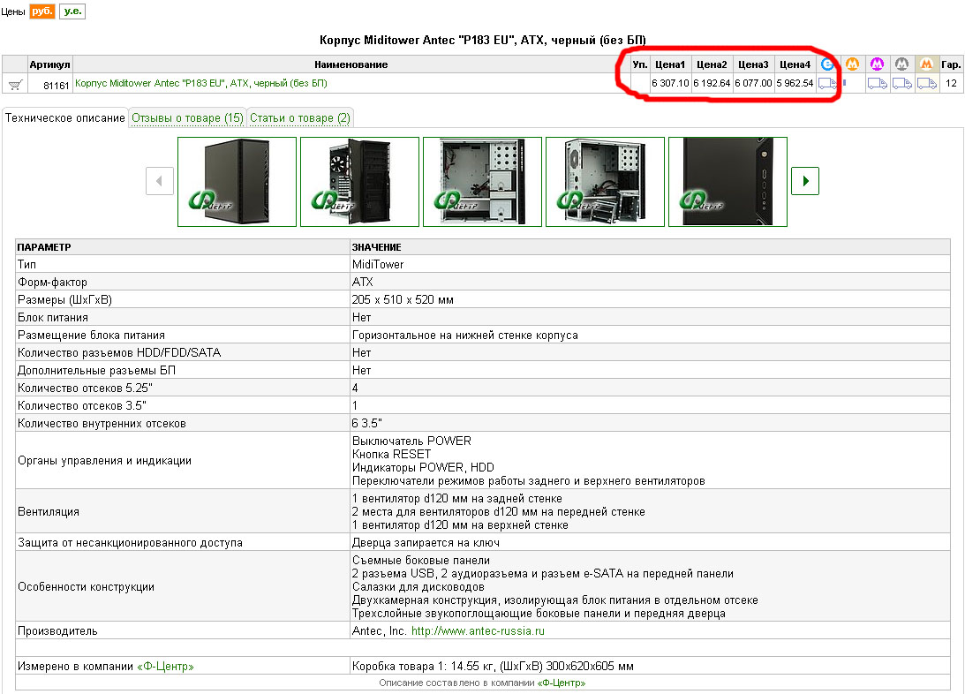
Task: Select the price 5 962.54
Action: click(795, 83)
